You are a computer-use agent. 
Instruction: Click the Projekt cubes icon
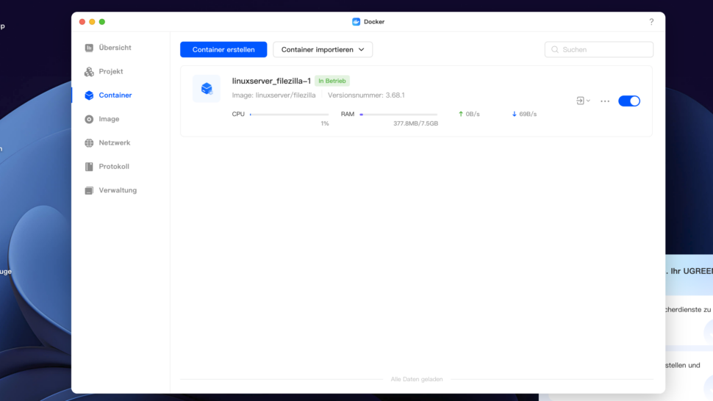89,71
